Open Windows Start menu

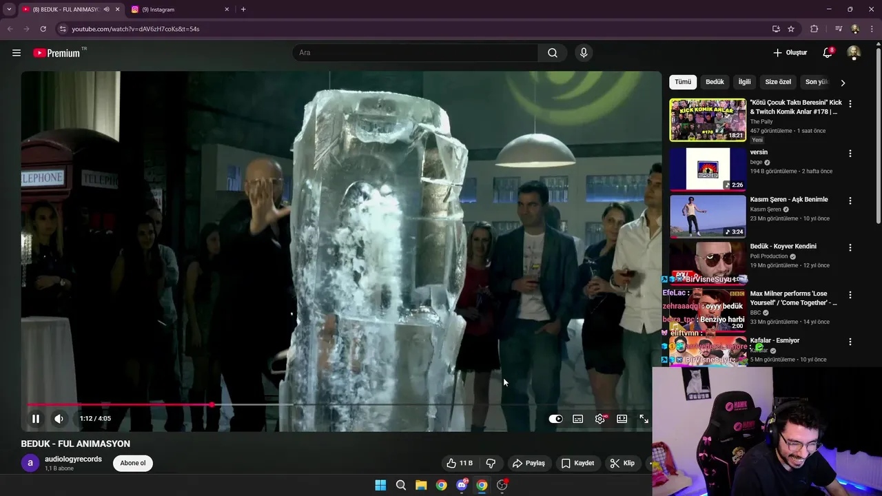(x=380, y=485)
